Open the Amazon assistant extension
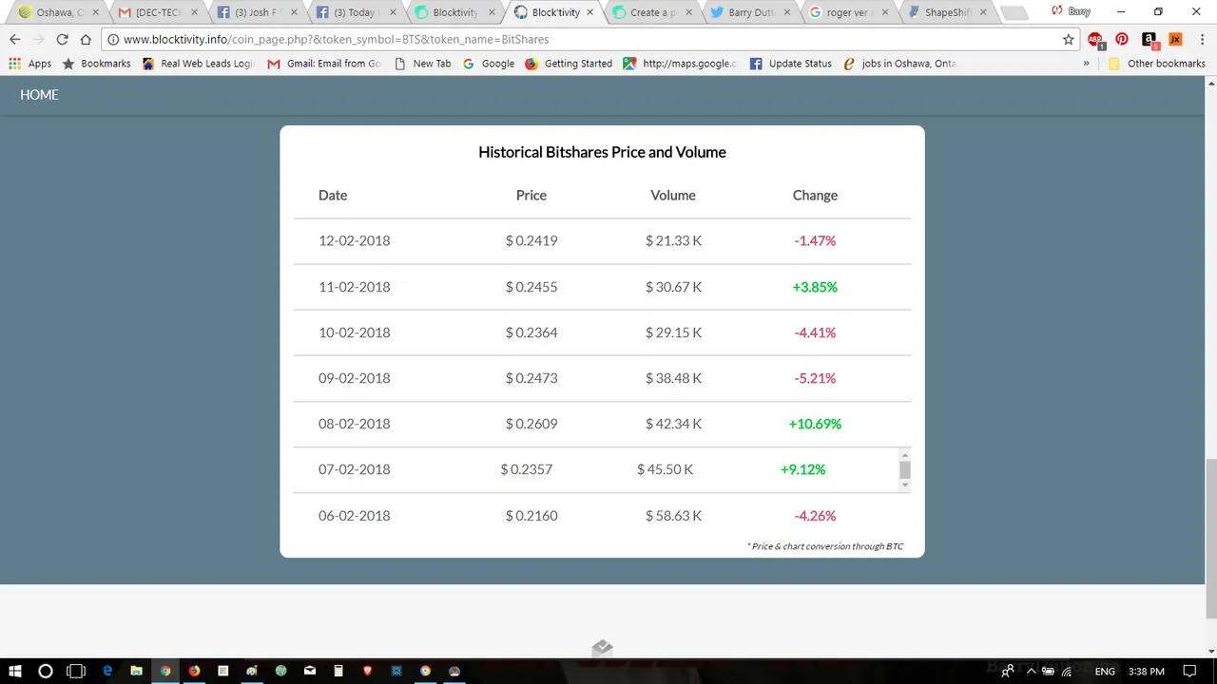This screenshot has width=1217, height=684. pos(1149,39)
